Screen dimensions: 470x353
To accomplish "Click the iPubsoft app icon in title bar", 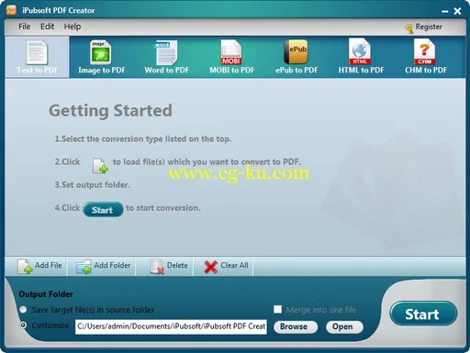I will [11, 10].
